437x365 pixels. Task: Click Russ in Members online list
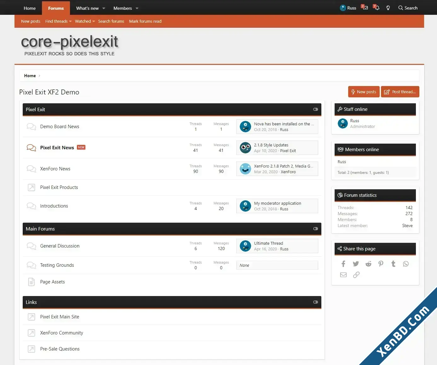[x=342, y=162]
